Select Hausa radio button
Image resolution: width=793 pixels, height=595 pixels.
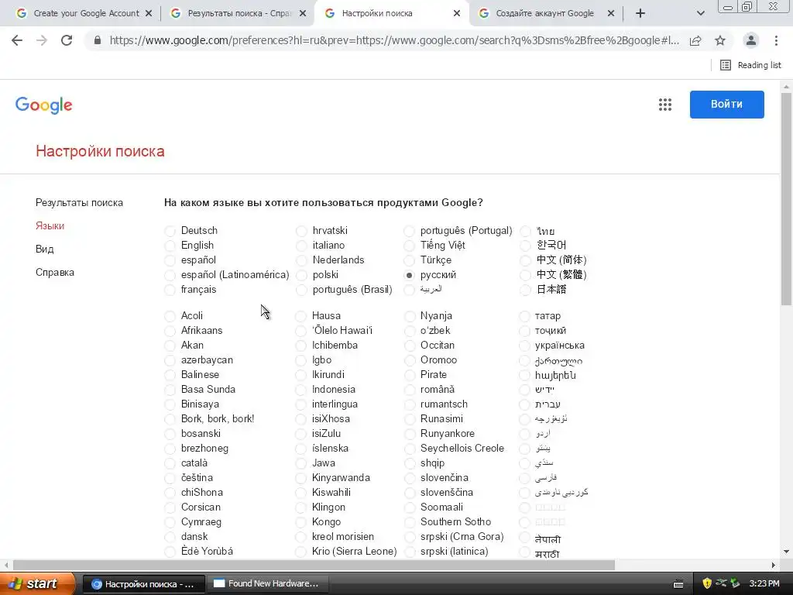pos(301,317)
